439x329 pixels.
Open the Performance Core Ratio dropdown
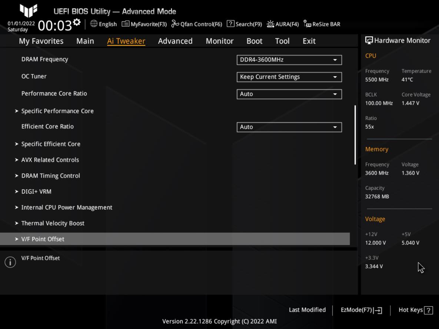(289, 94)
